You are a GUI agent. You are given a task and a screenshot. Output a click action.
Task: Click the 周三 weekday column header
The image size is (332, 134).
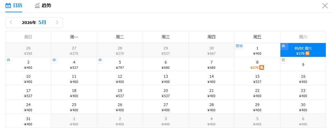[166, 37]
